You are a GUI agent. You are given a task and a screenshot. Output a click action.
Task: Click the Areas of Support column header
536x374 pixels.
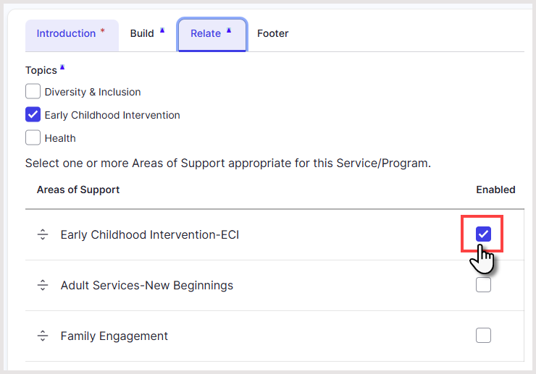78,190
